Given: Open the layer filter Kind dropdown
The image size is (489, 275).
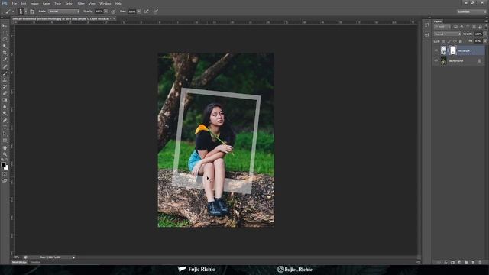Looking at the screenshot, I should click(442, 27).
